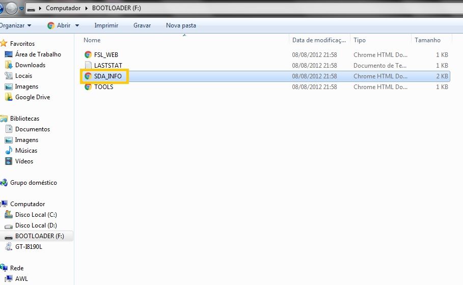Sort by Data de modificação column header
The height and width of the screenshot is (285, 463).
pyautogui.click(x=319, y=40)
